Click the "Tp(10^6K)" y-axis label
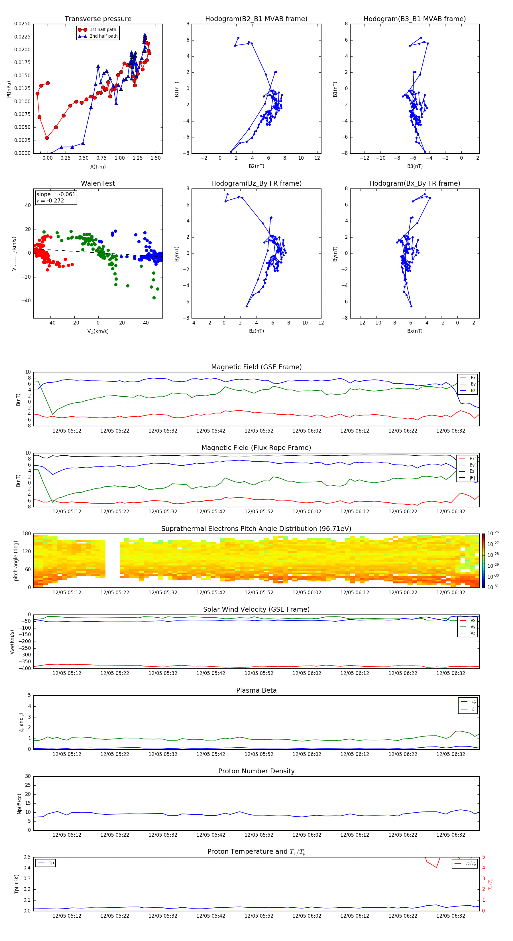513x941 pixels. pyautogui.click(x=17, y=884)
